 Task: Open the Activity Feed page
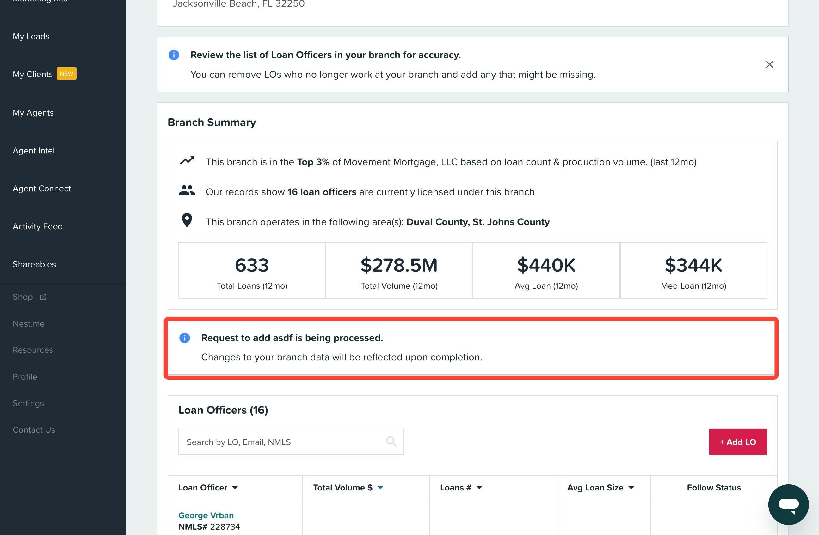(x=38, y=226)
